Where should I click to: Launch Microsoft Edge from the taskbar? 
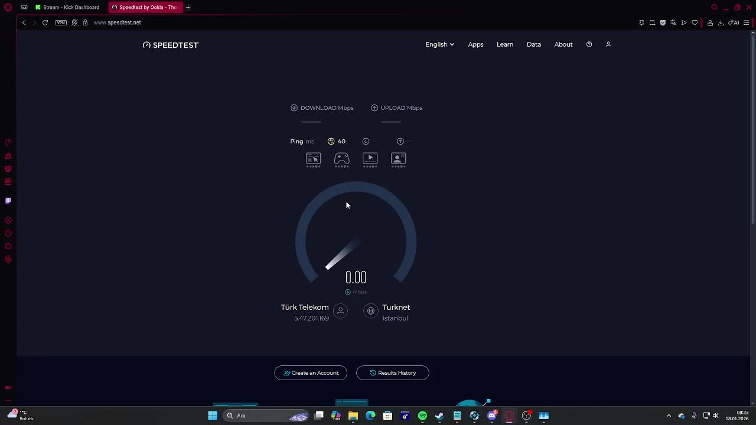pyautogui.click(x=370, y=416)
